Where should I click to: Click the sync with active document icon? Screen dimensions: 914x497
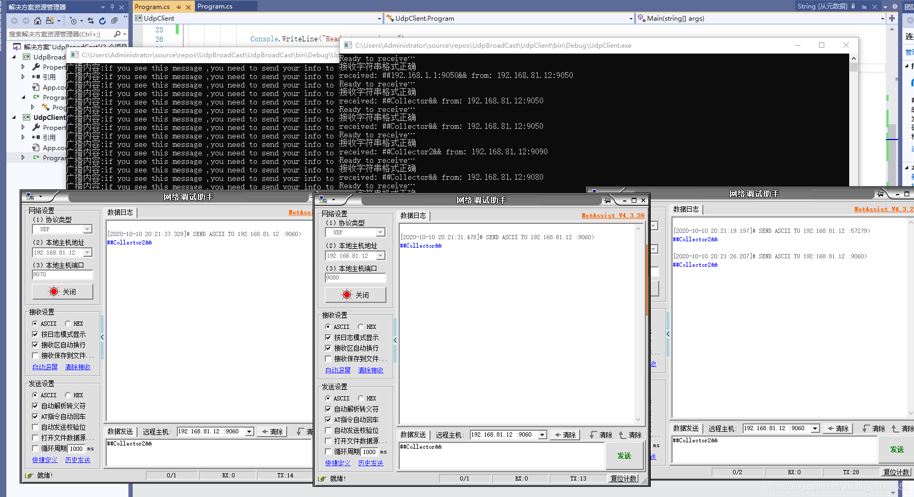tap(91, 21)
